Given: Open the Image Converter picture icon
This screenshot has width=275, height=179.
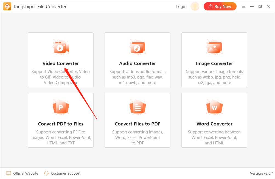Looking at the screenshot, I should [214, 47].
